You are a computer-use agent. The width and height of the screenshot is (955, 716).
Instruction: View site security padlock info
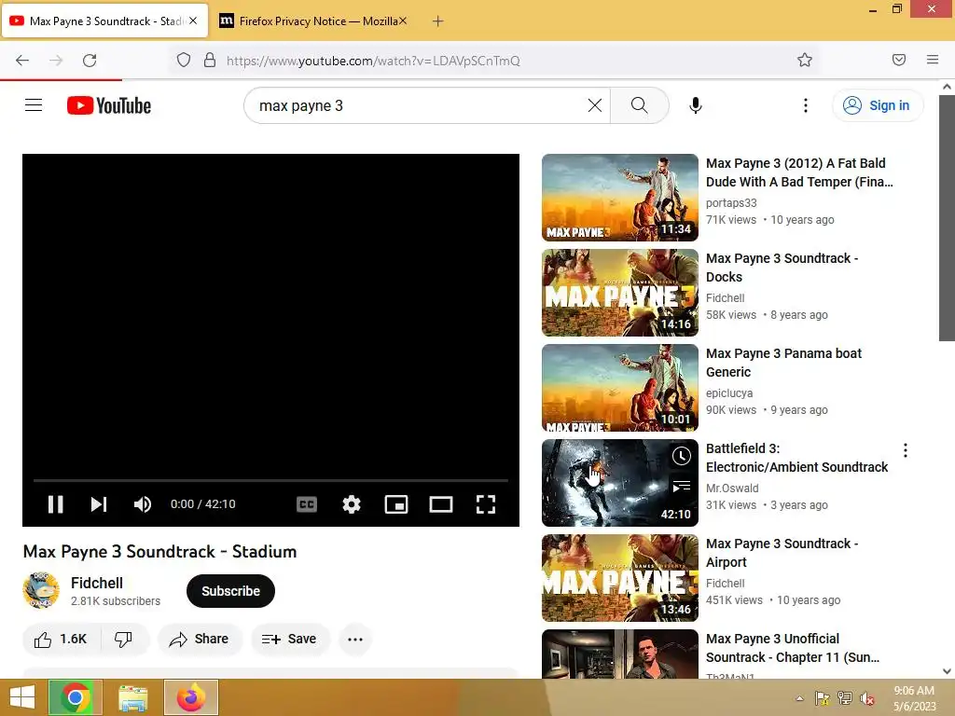click(x=210, y=61)
